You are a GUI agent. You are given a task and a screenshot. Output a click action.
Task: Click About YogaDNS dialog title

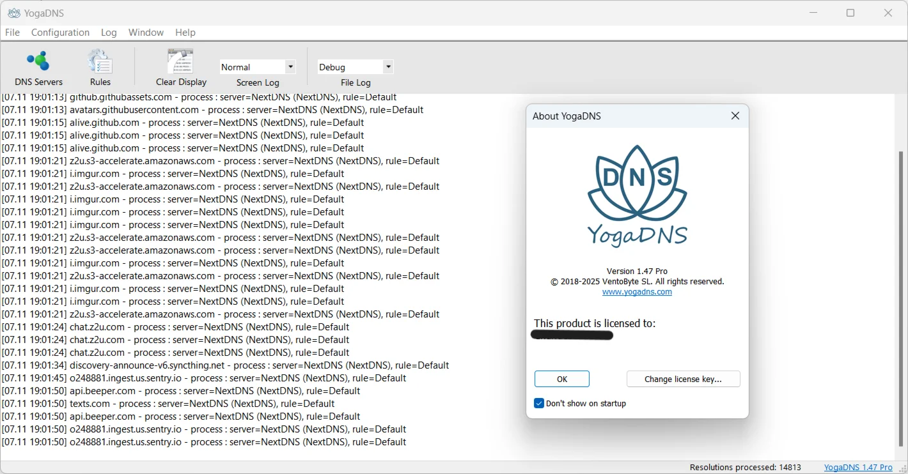point(567,116)
